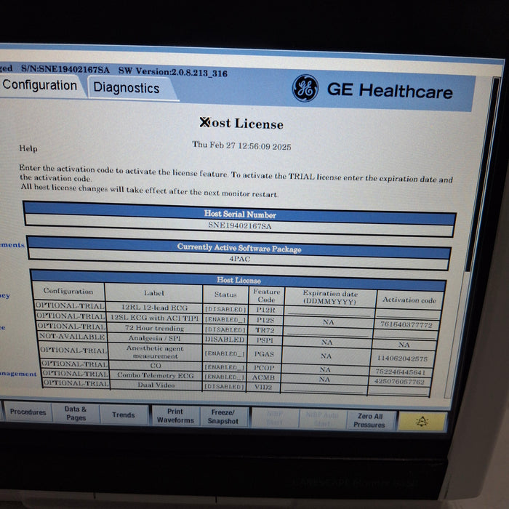Image resolution: width=509 pixels, height=509 pixels.
Task: Click the P12R feature code cell
Action: click(x=265, y=310)
